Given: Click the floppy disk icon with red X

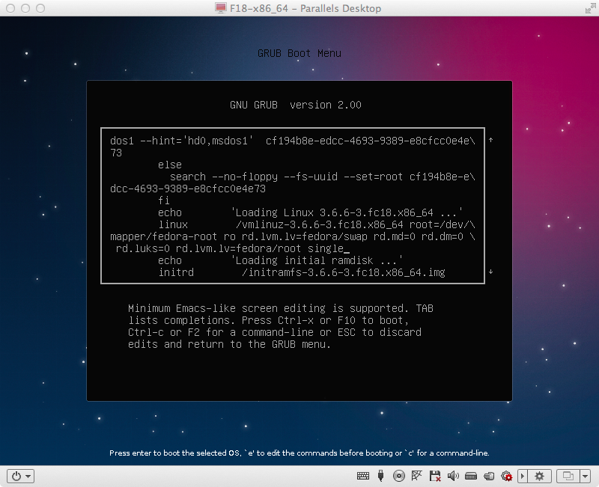Looking at the screenshot, I should pos(435,476).
